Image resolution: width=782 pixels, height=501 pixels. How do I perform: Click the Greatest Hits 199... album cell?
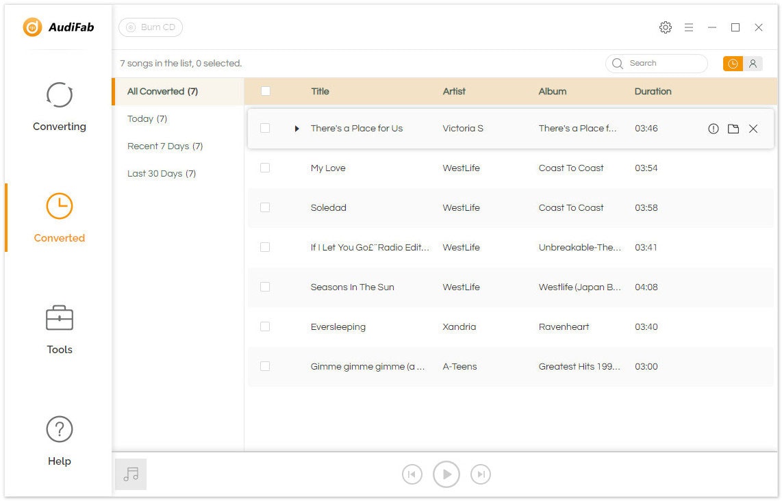point(579,366)
